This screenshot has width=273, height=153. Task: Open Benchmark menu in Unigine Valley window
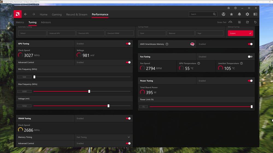click(4, 4)
